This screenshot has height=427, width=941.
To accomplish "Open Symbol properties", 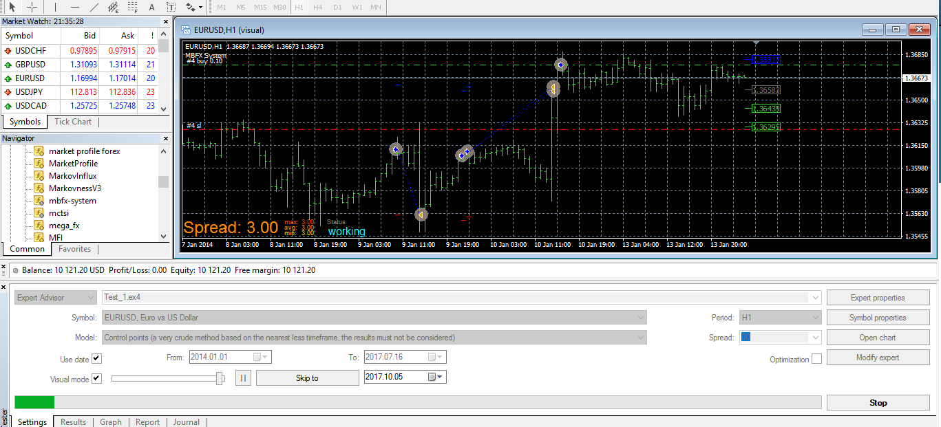I will click(878, 318).
